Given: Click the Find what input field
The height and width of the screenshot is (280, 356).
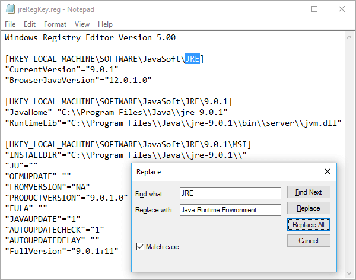Looking at the screenshot, I should click(x=230, y=193).
